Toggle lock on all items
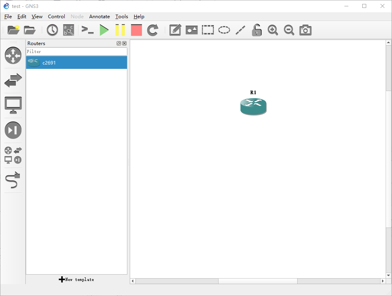The height and width of the screenshot is (296, 392). (x=256, y=30)
